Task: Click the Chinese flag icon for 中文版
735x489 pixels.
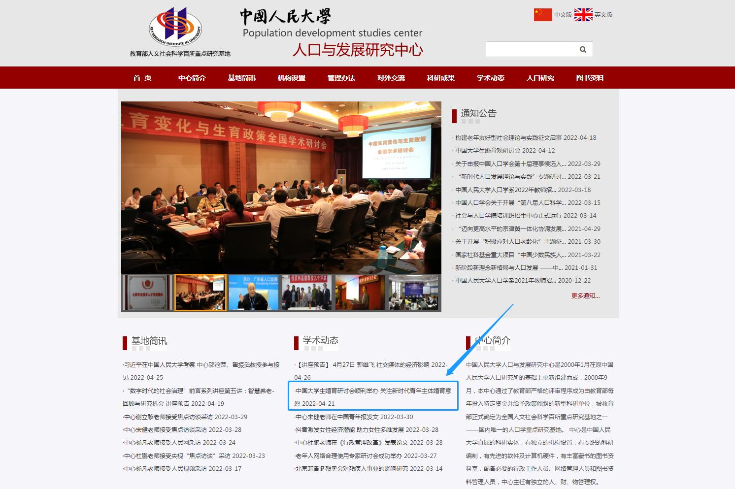Action: 542,15
